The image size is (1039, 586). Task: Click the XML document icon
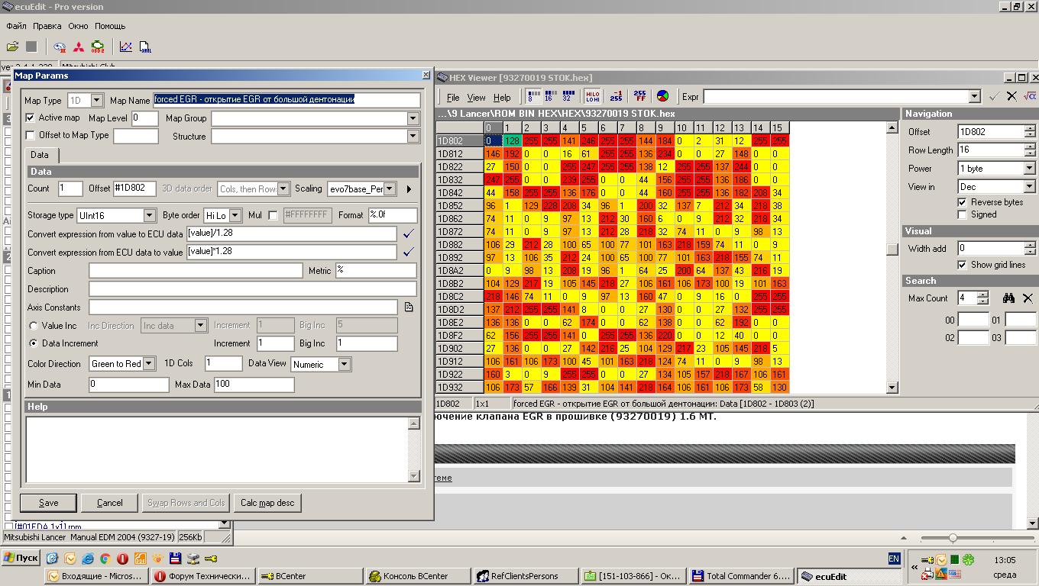[145, 47]
